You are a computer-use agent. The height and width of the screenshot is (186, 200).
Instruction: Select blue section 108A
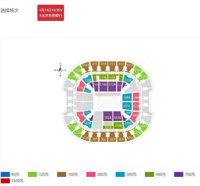(x=127, y=97)
